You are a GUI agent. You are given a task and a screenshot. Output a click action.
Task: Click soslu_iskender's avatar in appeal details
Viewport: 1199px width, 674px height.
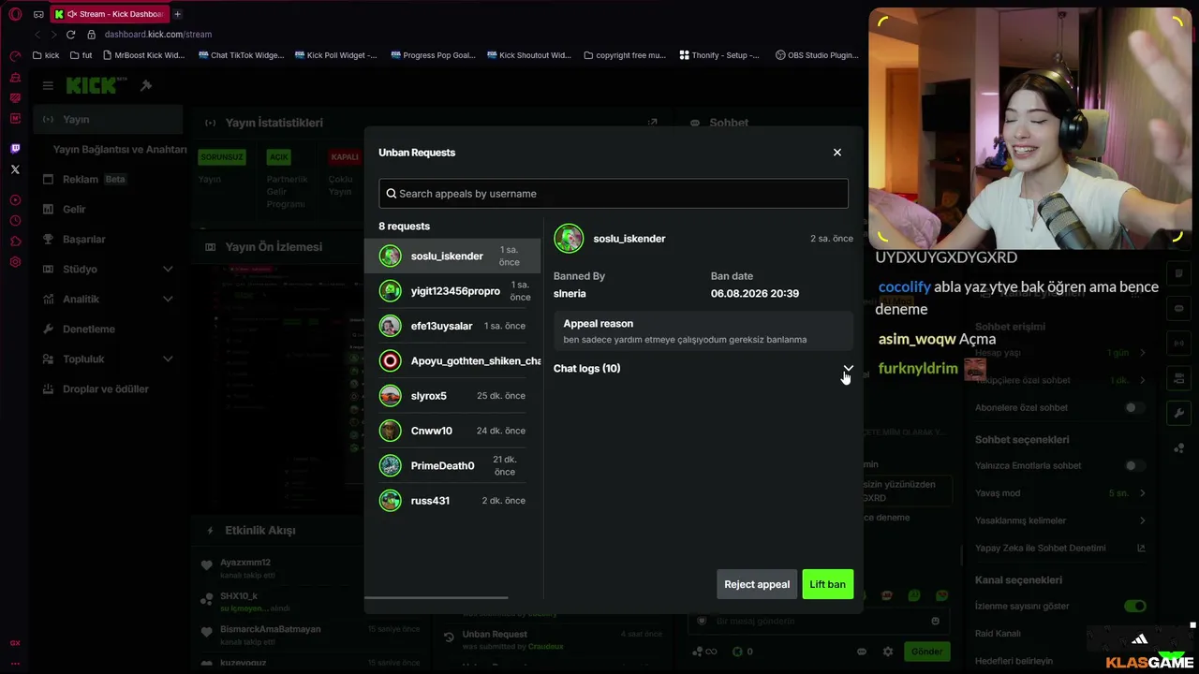[569, 239]
